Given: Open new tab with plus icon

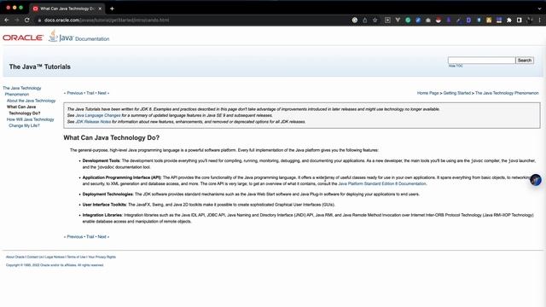Looking at the screenshot, I should pyautogui.click(x=112, y=9).
